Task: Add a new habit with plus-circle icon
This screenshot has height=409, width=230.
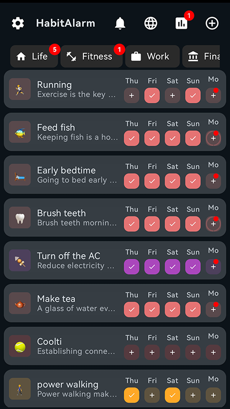Action: point(212,23)
